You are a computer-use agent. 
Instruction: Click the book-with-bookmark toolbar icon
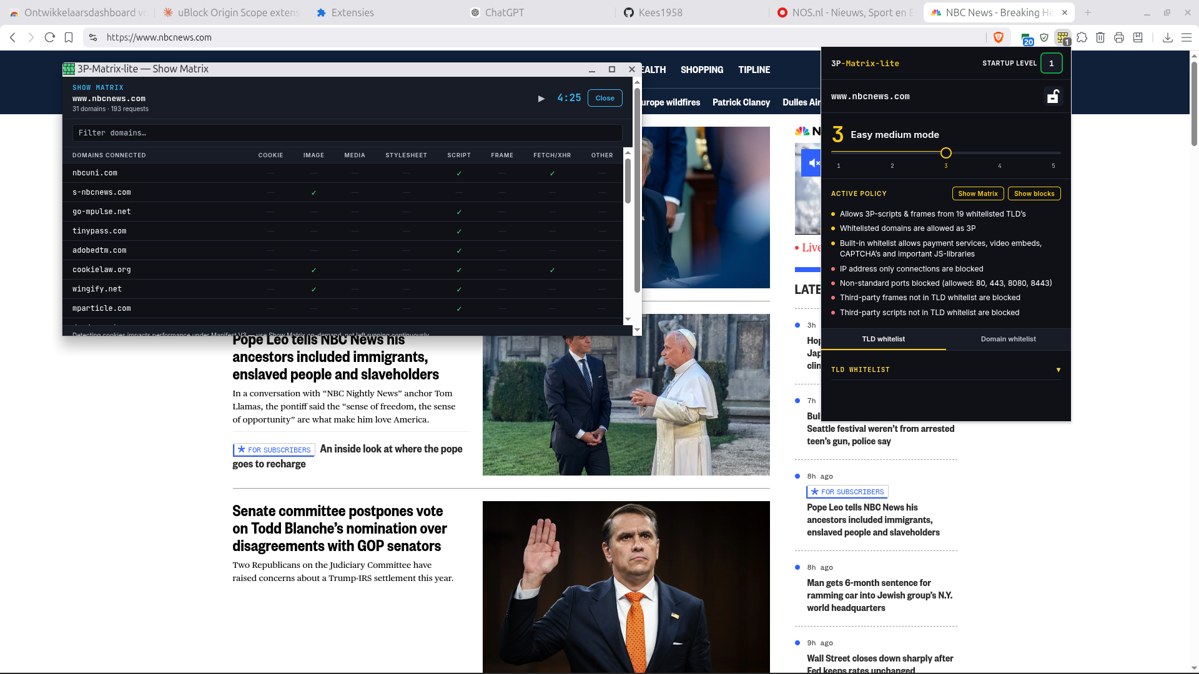click(x=1138, y=37)
